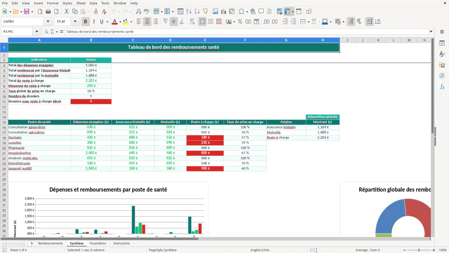This screenshot has height=253, width=449.
Task: Open the Format menu
Action: (x=52, y=3)
